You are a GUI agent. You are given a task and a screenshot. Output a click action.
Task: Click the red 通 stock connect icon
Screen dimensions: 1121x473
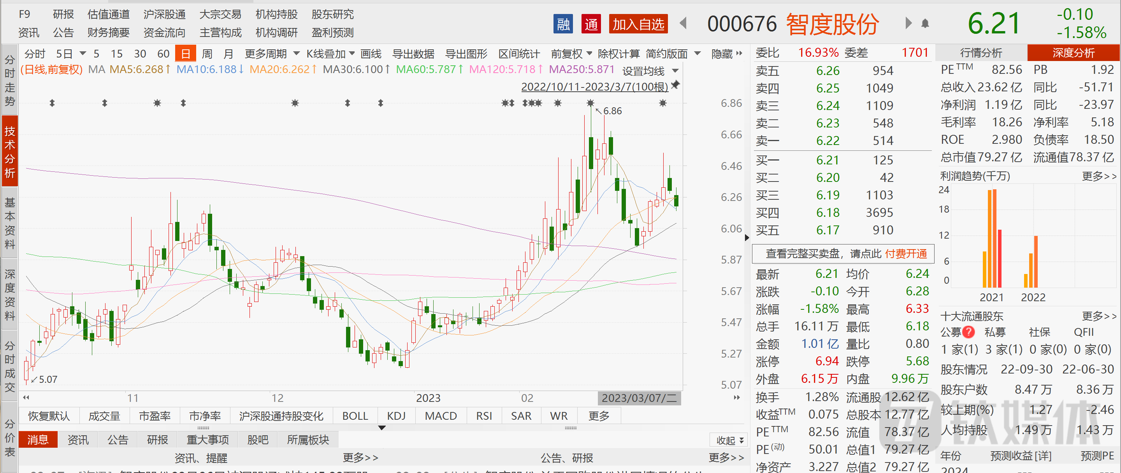[591, 24]
